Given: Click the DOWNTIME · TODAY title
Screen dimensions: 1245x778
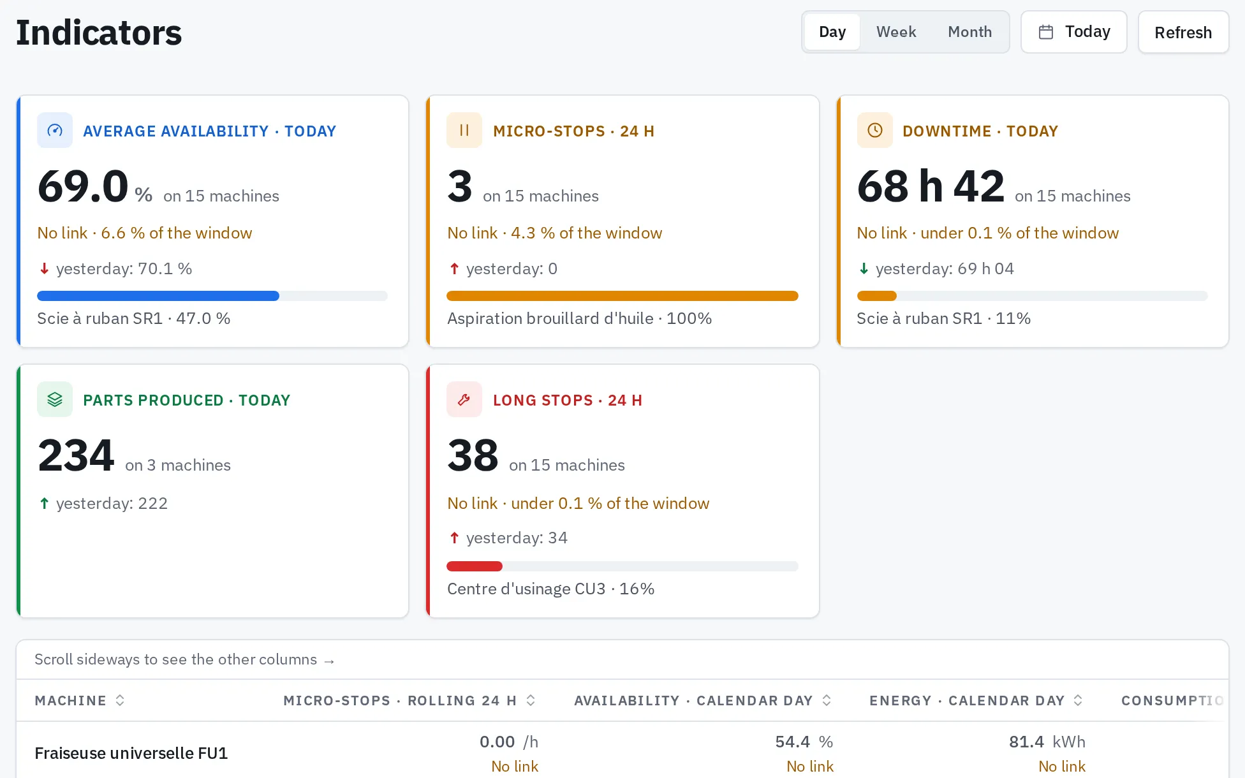Looking at the screenshot, I should (980, 131).
